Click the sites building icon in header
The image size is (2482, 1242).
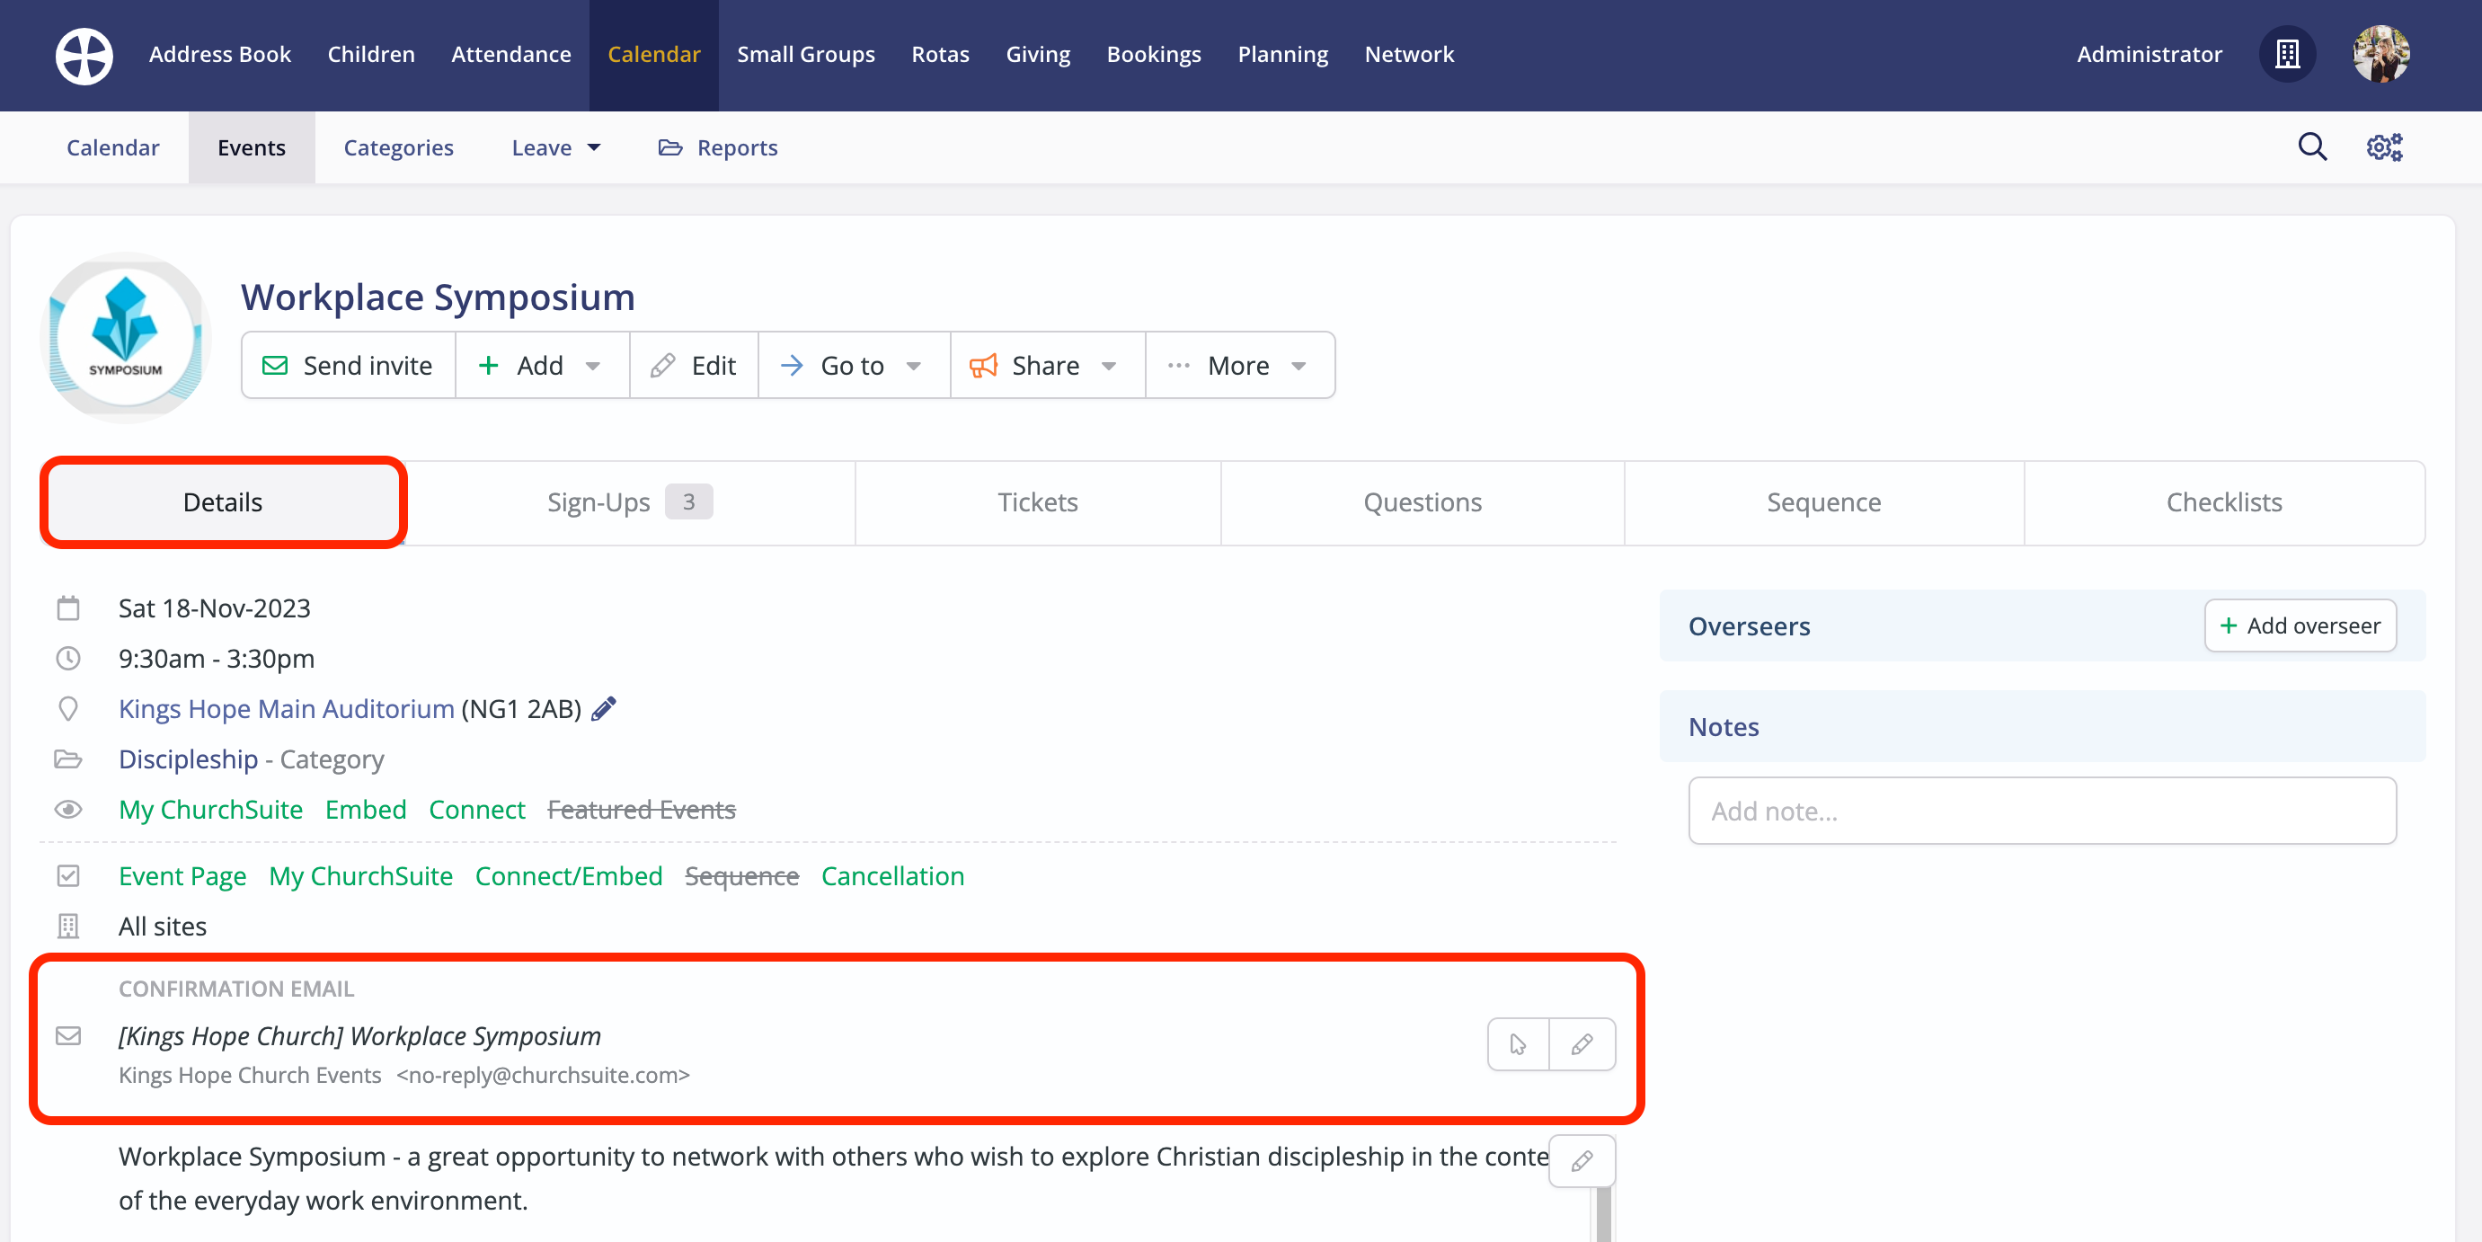click(2286, 54)
